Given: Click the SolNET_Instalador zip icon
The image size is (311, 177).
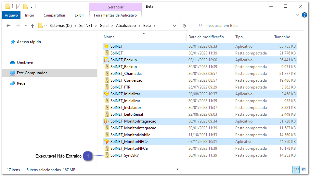Looking at the screenshot, I should coord(107,108).
